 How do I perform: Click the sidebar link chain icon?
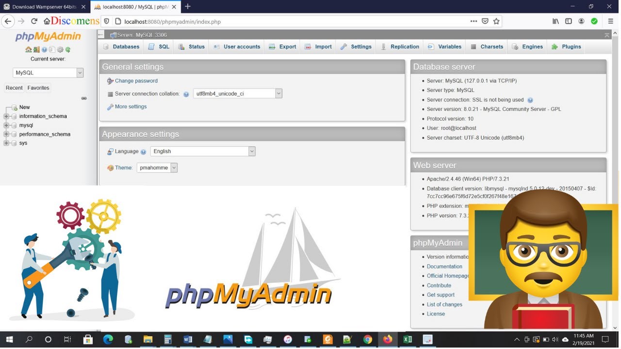(84, 98)
